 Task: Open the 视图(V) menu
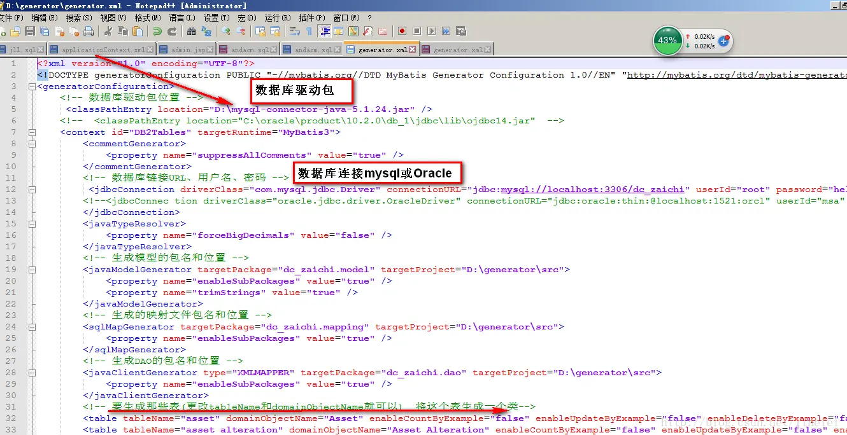[x=113, y=18]
